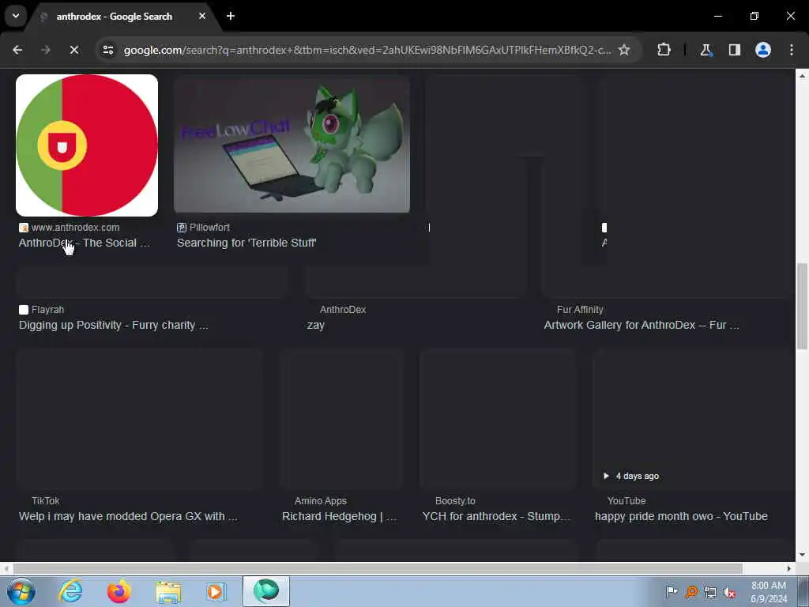Click the Amino Apps source label
Viewport: 809px width, 607px height.
(x=321, y=500)
